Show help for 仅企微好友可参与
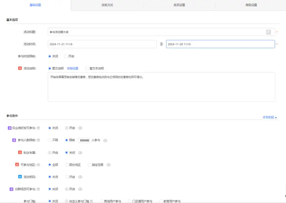The width and height of the screenshot is (286, 203). click(38, 128)
